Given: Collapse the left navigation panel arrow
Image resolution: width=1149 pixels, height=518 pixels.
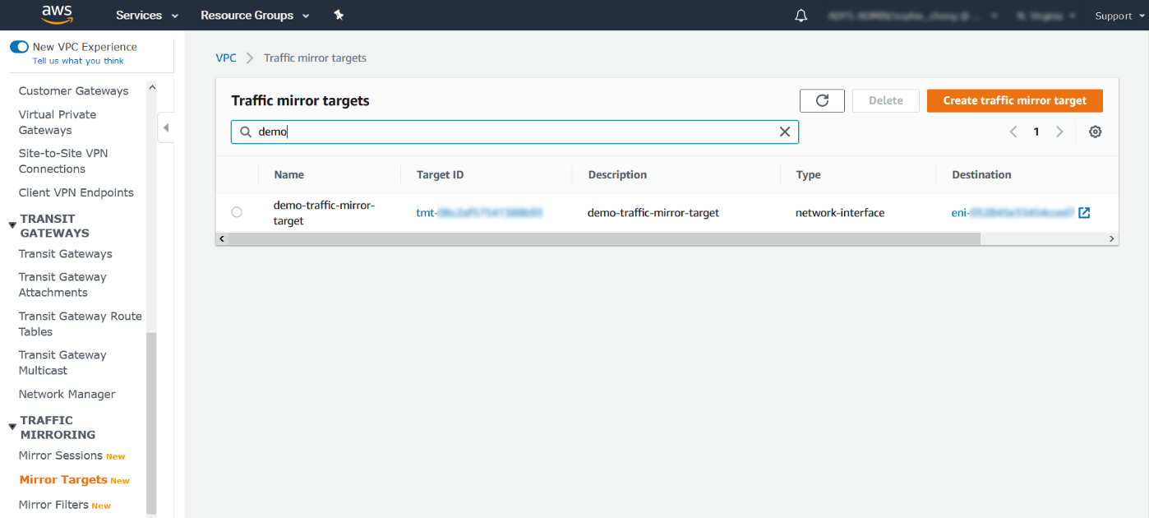Looking at the screenshot, I should coord(166,127).
